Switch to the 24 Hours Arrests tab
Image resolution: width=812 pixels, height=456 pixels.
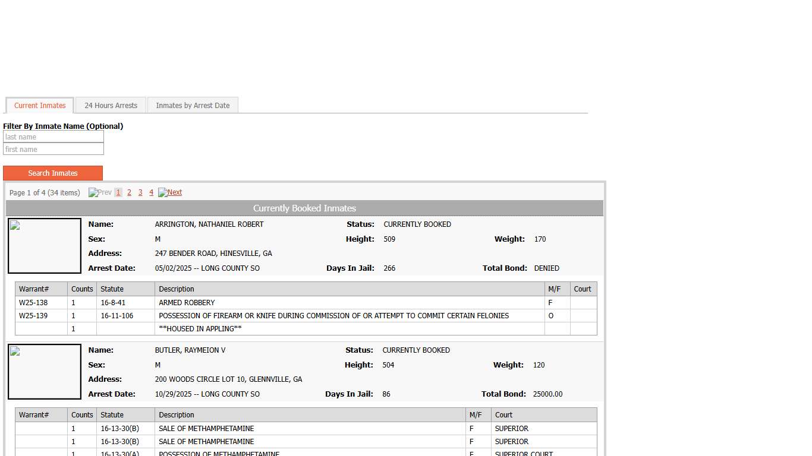tap(111, 106)
